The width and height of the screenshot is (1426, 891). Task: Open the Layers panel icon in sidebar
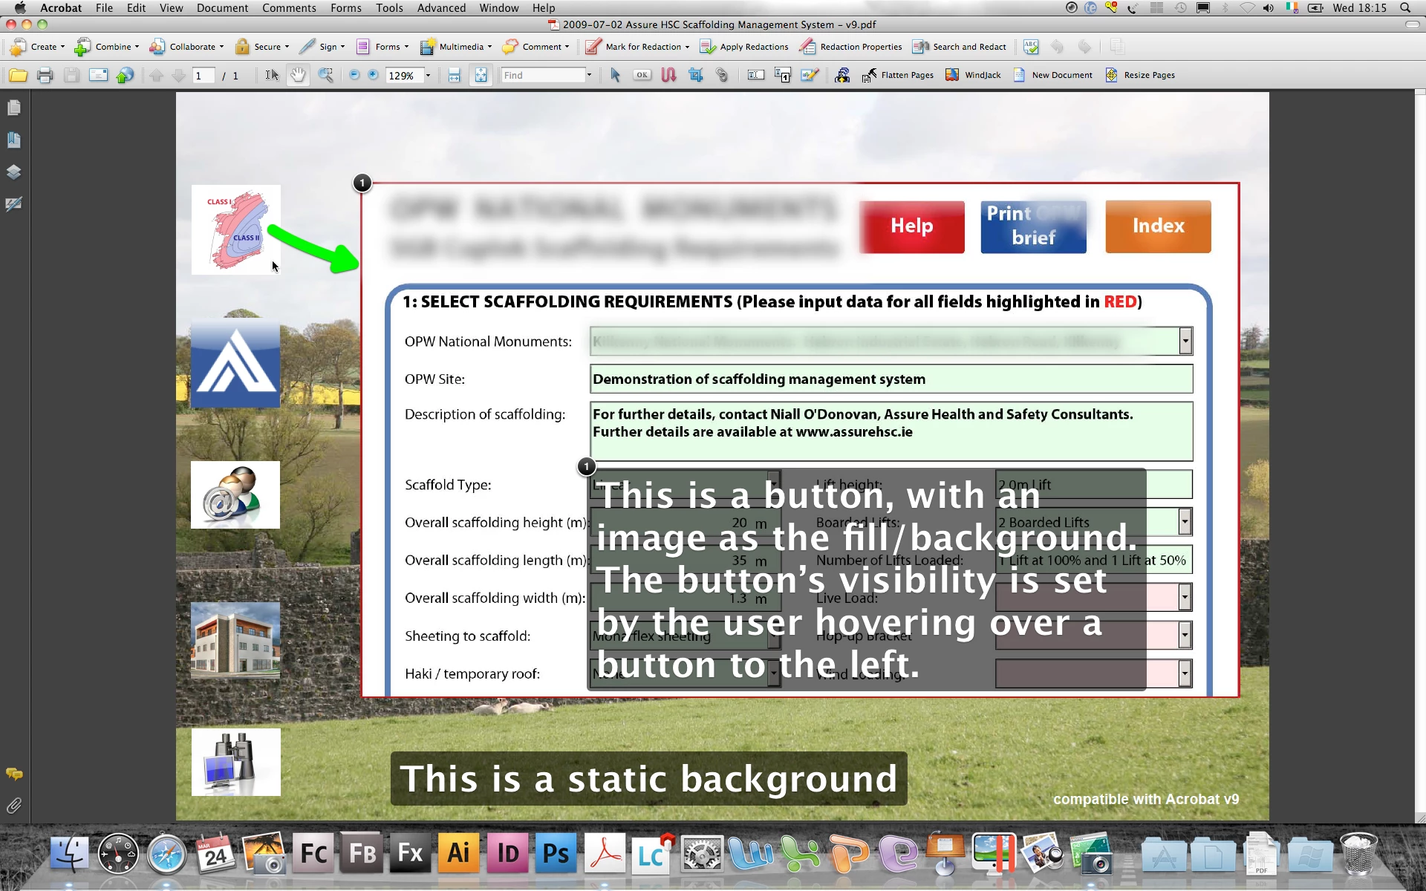13,172
